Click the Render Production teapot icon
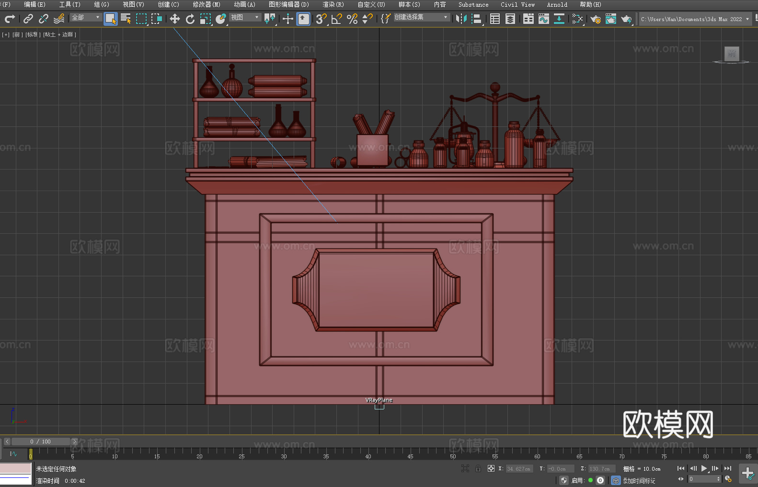Viewport: 758px width, 487px height. pyautogui.click(x=626, y=19)
